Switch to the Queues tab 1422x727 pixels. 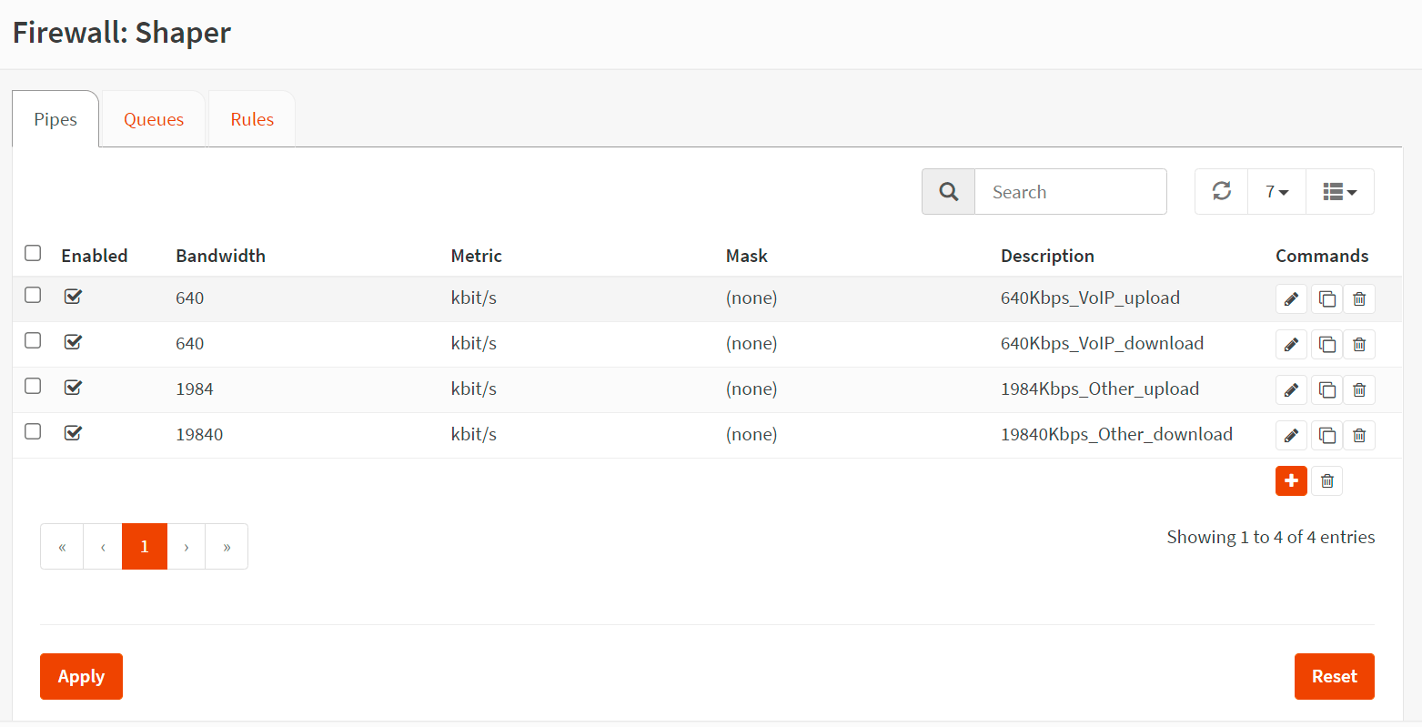pos(154,119)
